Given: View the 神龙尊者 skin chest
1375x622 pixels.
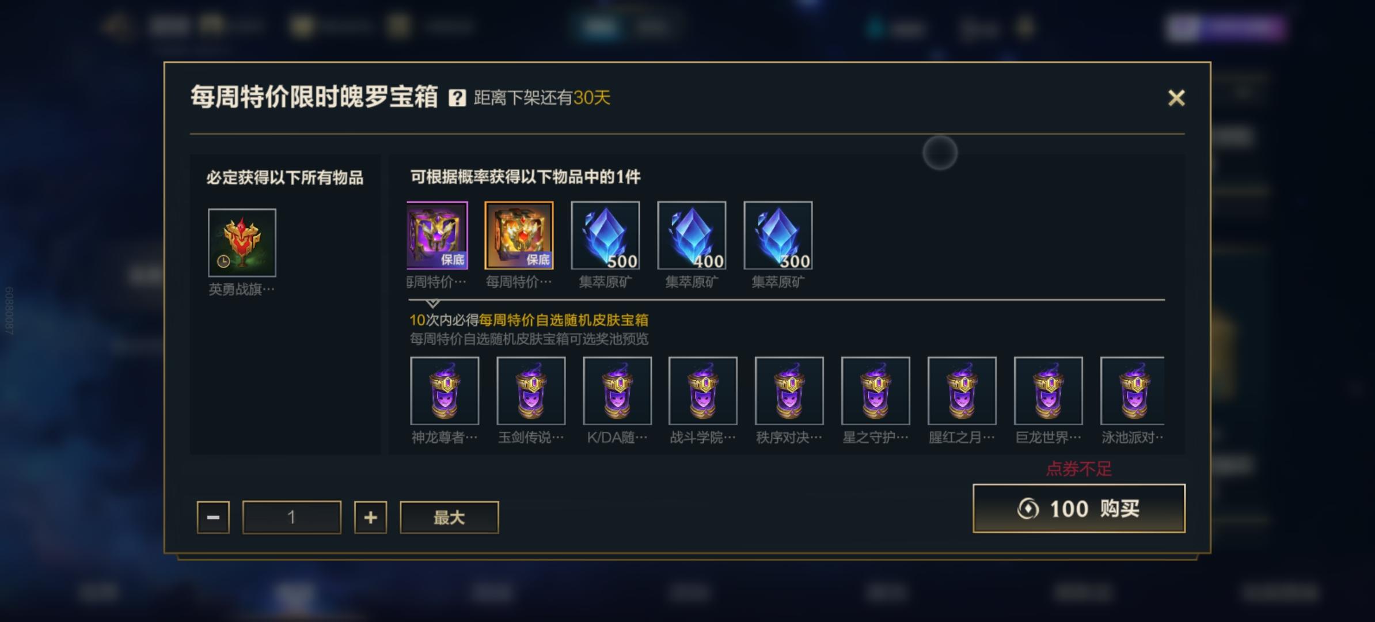Looking at the screenshot, I should point(445,390).
